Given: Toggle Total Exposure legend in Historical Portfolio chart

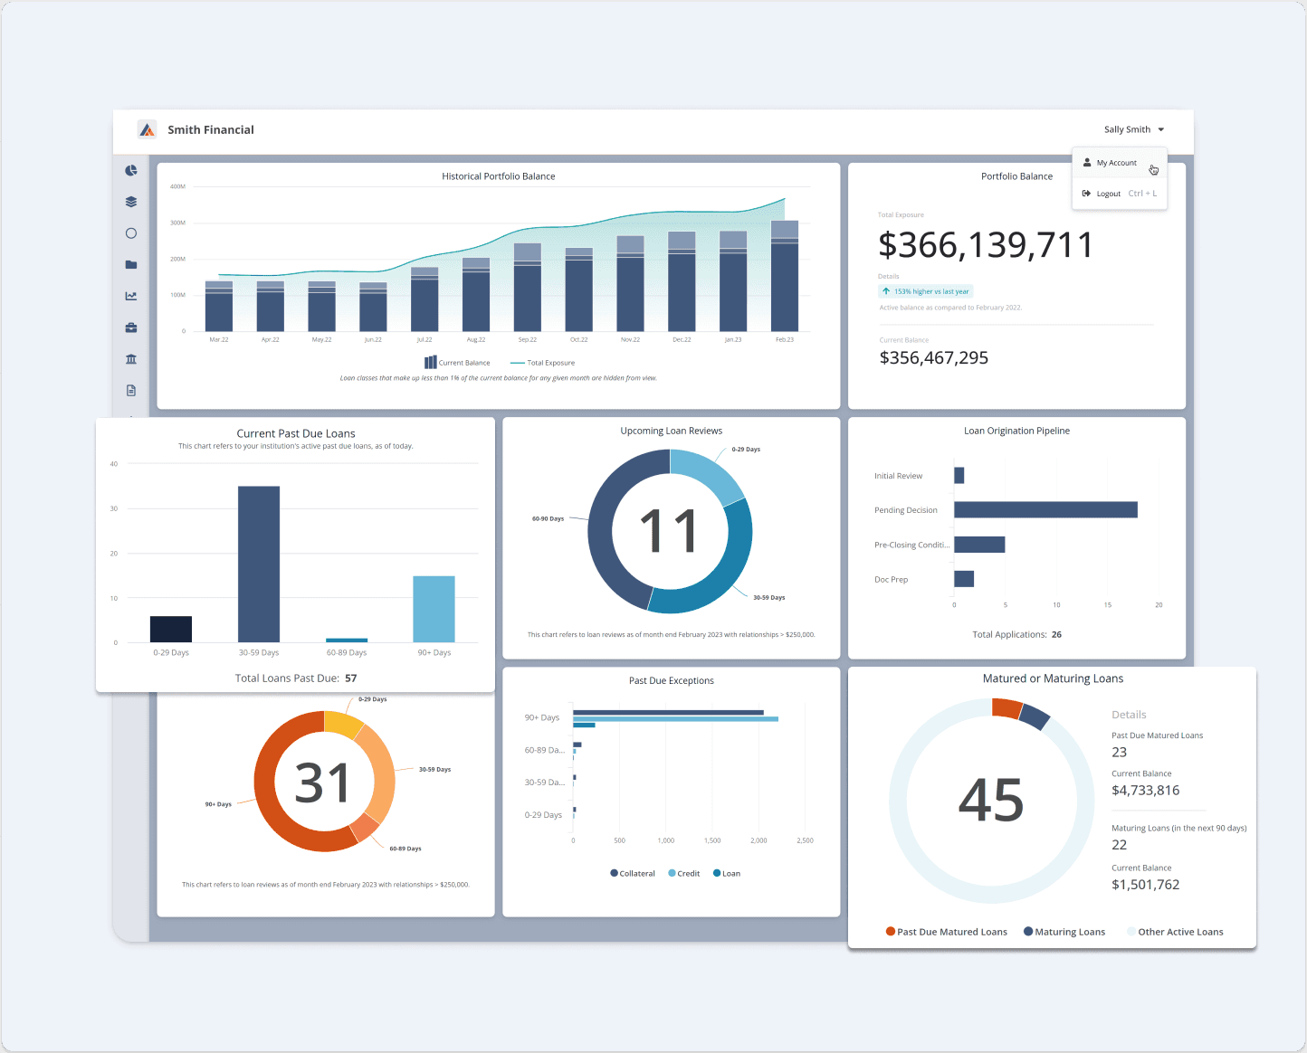Looking at the screenshot, I should click(x=543, y=363).
